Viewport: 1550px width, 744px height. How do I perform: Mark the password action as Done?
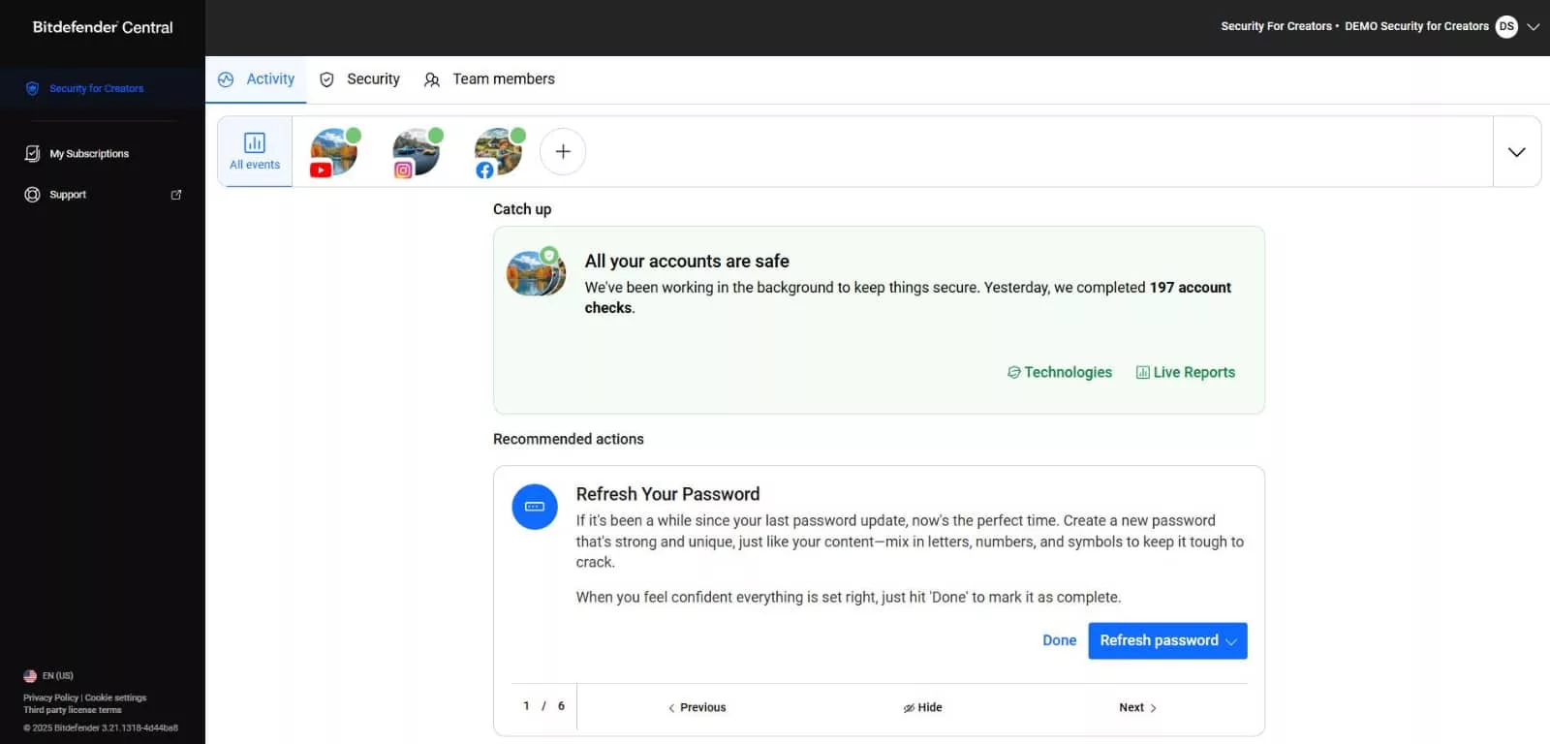[x=1059, y=640]
